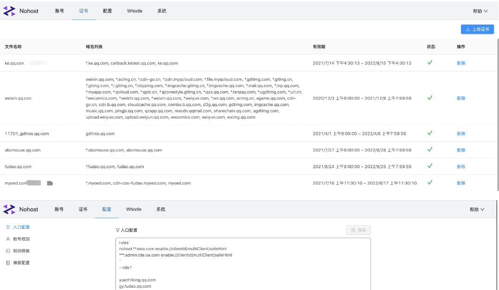
Task: Click the gy.fudao.qq.com line in the editor
Action: click(x=135, y=286)
